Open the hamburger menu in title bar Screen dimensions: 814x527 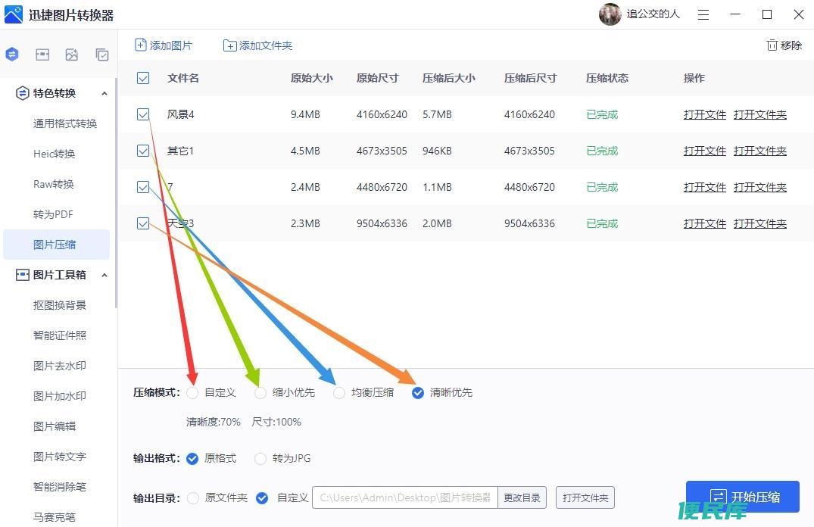point(703,14)
